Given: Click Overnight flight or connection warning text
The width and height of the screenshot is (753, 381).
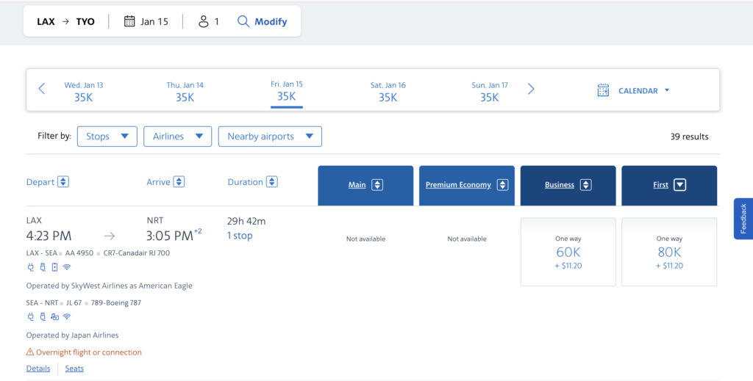Looking at the screenshot, I should (89, 352).
